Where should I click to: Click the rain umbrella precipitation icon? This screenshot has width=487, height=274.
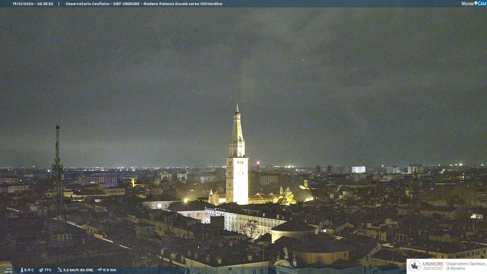(x=100, y=270)
